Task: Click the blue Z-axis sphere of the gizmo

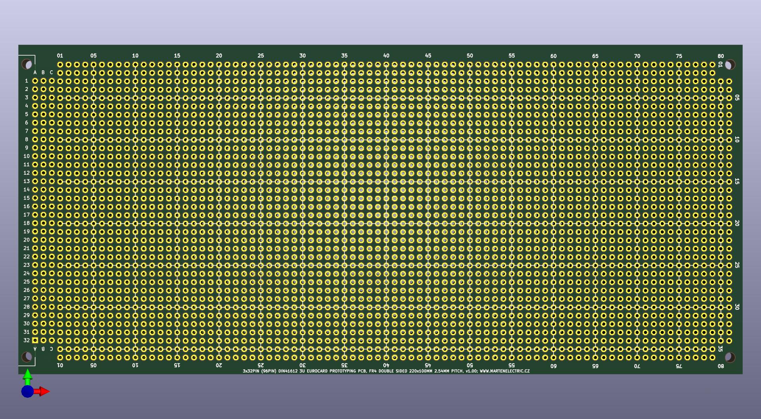Action: tap(27, 392)
